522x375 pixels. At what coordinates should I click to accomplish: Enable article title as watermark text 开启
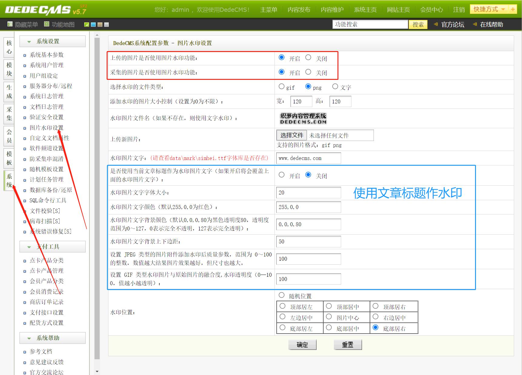point(281,175)
